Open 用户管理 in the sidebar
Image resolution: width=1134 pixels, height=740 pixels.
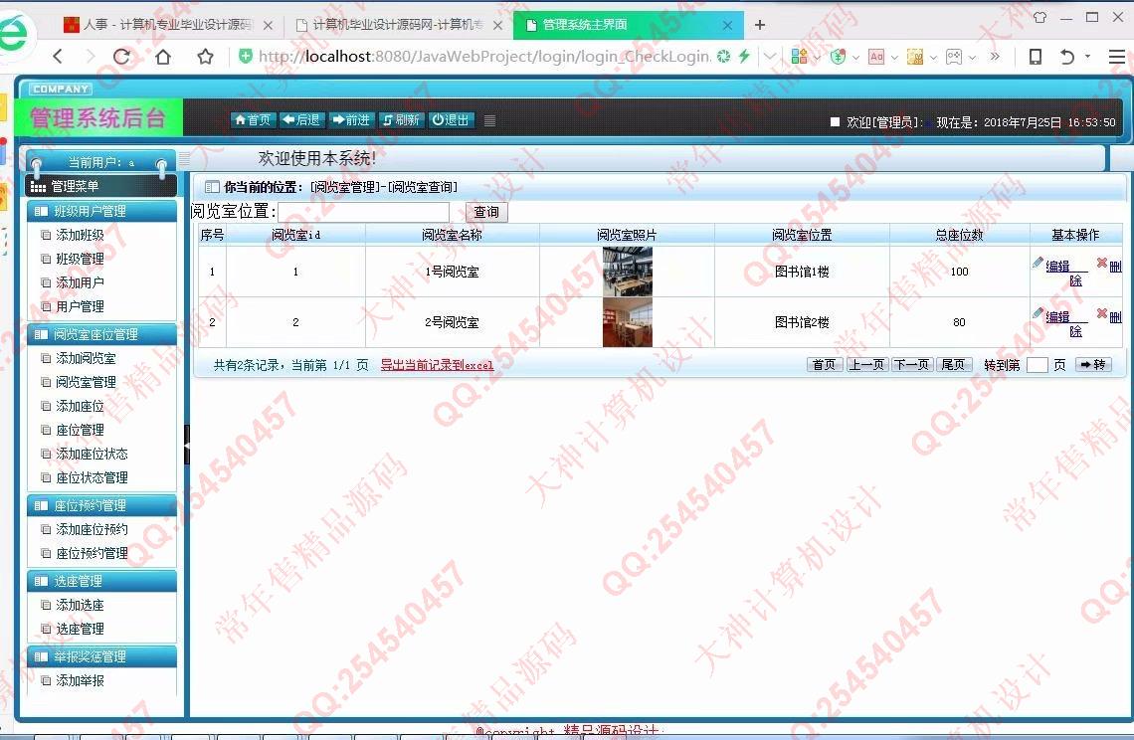tap(80, 306)
